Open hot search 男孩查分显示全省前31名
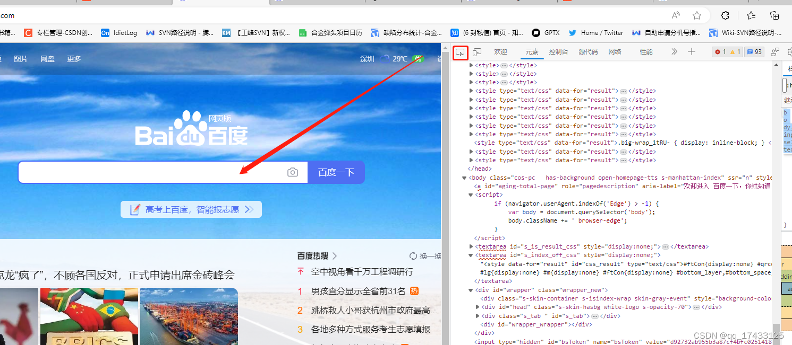This screenshot has height=345, width=792. [x=358, y=291]
